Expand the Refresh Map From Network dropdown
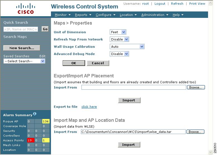217x155 pixels. [x=119, y=39]
